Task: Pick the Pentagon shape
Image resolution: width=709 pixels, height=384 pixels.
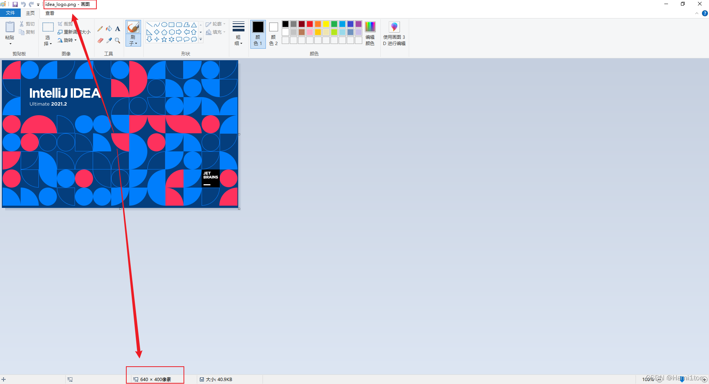Action: click(164, 32)
